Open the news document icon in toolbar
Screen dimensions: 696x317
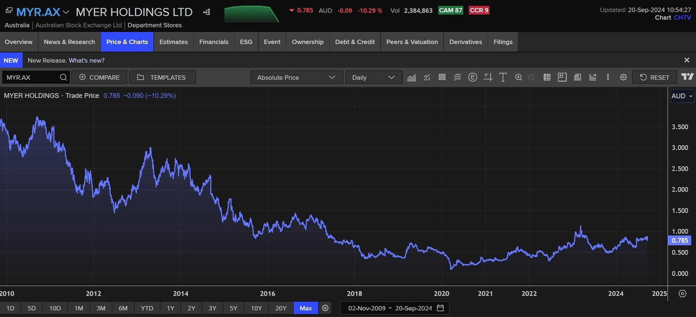(x=578, y=77)
